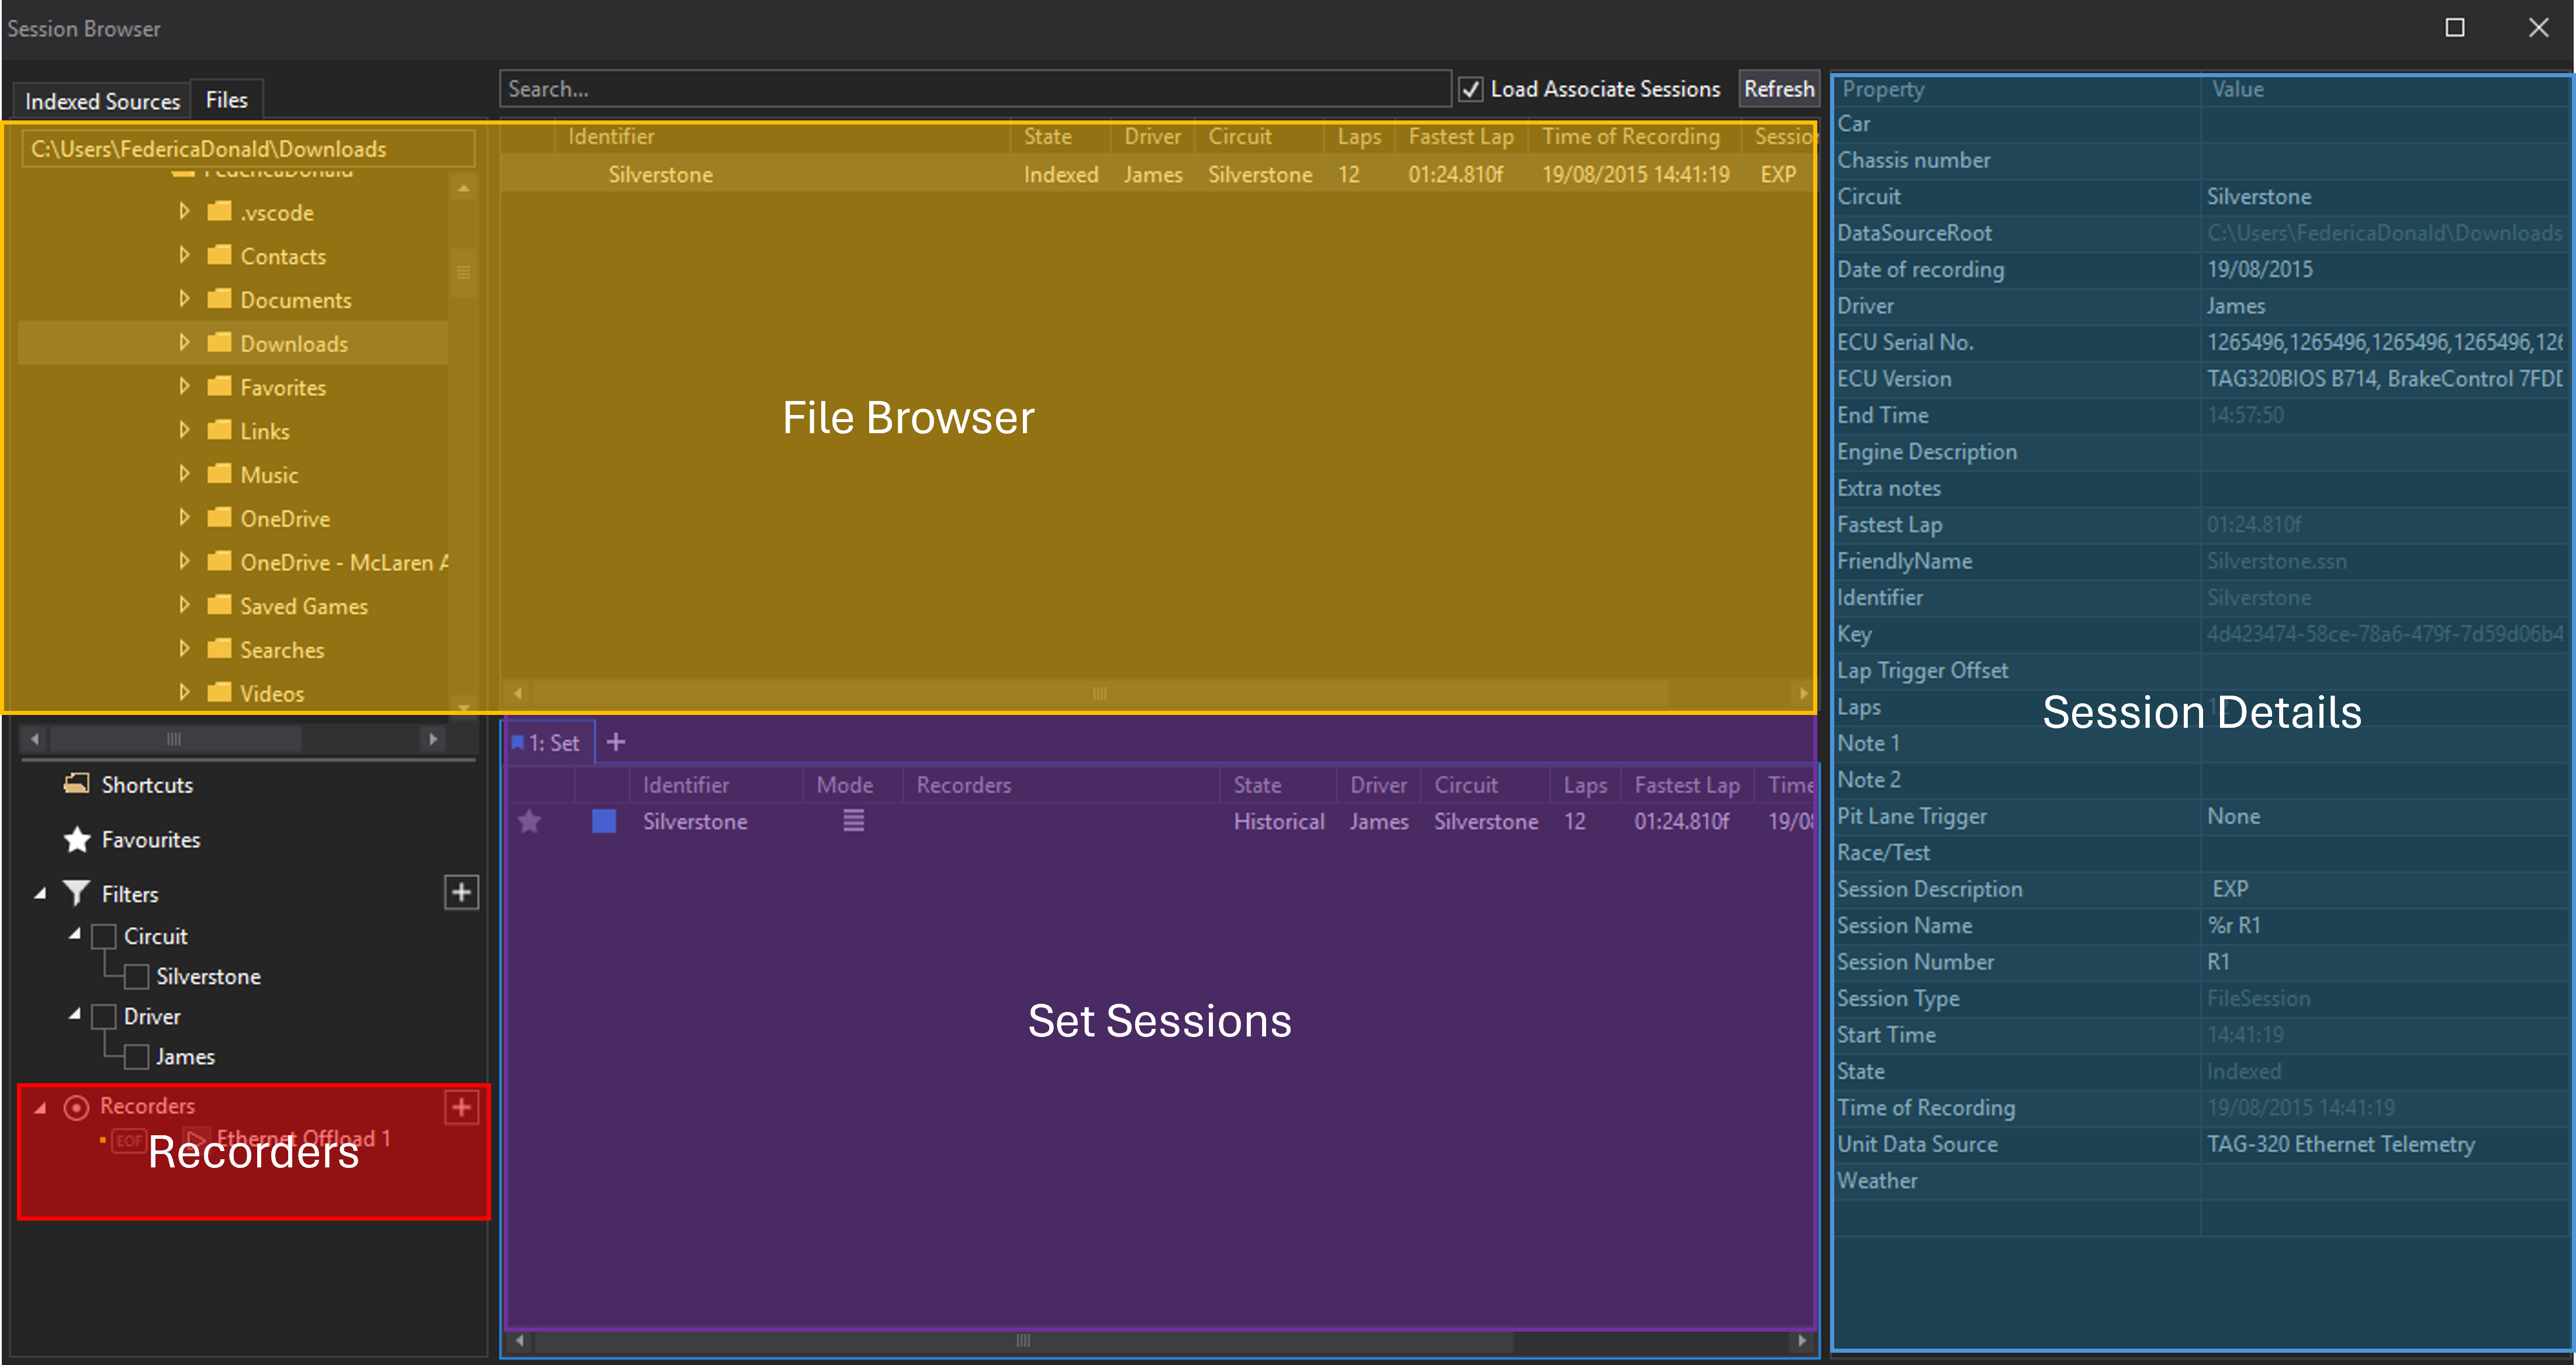The width and height of the screenshot is (2576, 1365).
Task: Open Favourites via the star icon
Action: tap(77, 840)
